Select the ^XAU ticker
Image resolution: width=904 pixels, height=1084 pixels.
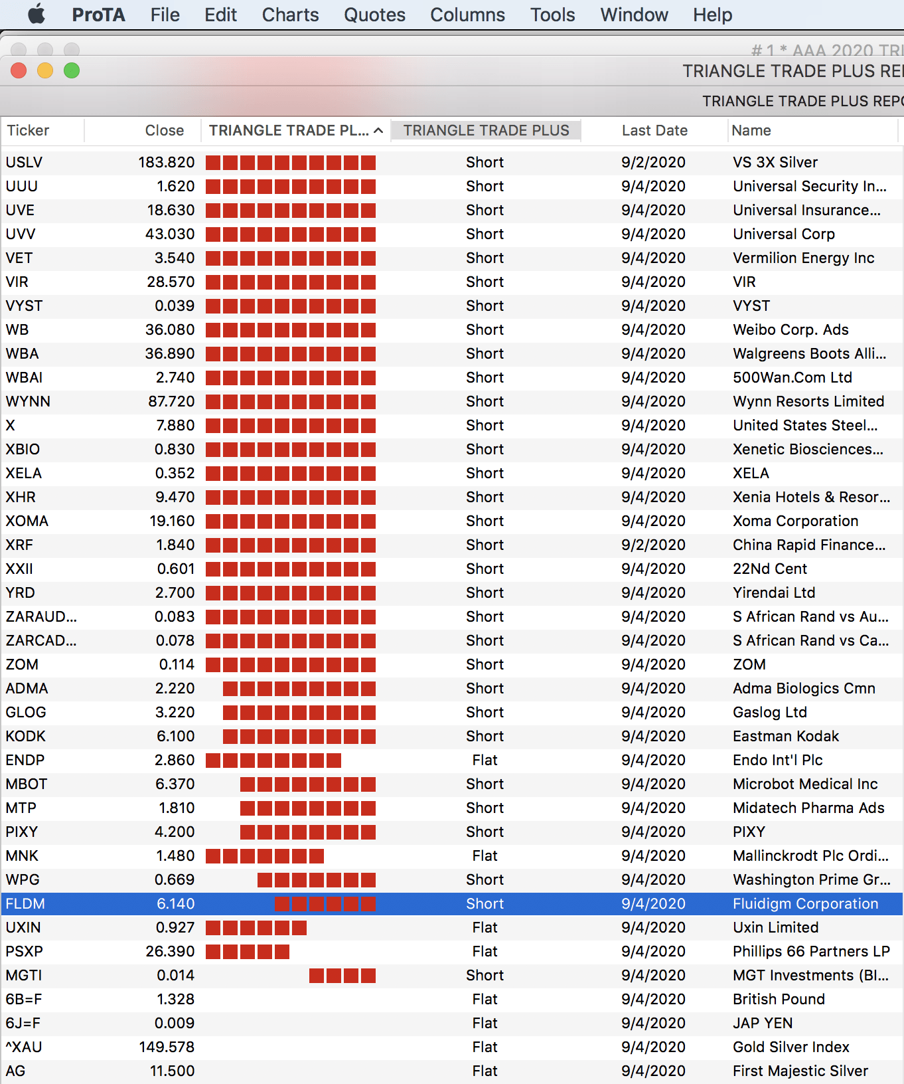point(24,1047)
